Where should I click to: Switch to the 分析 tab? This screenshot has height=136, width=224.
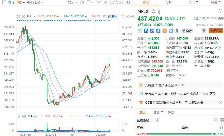tap(169, 2)
